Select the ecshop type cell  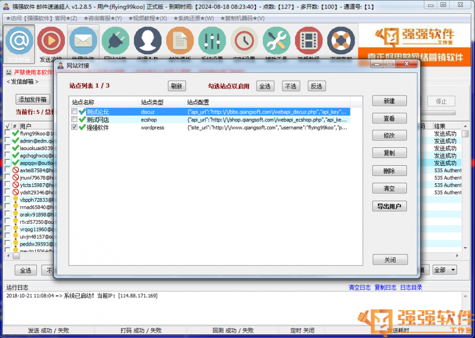coord(161,120)
